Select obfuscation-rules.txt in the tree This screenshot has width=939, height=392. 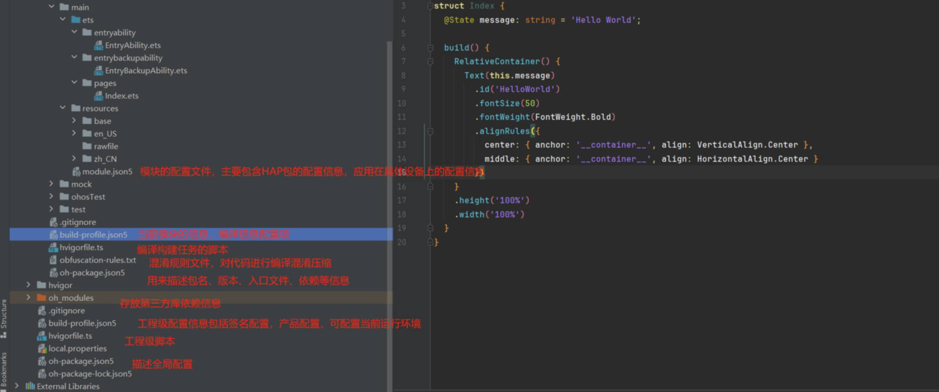coord(98,260)
